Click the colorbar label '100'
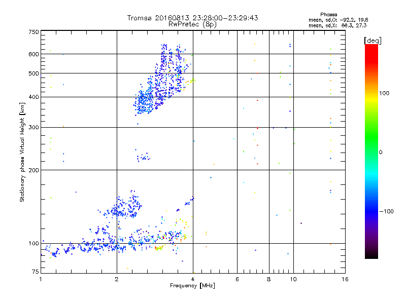This screenshot has width=406, height=304. tap(384, 93)
